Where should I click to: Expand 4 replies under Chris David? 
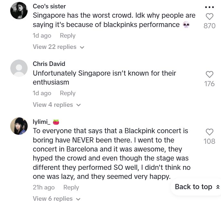click(57, 105)
